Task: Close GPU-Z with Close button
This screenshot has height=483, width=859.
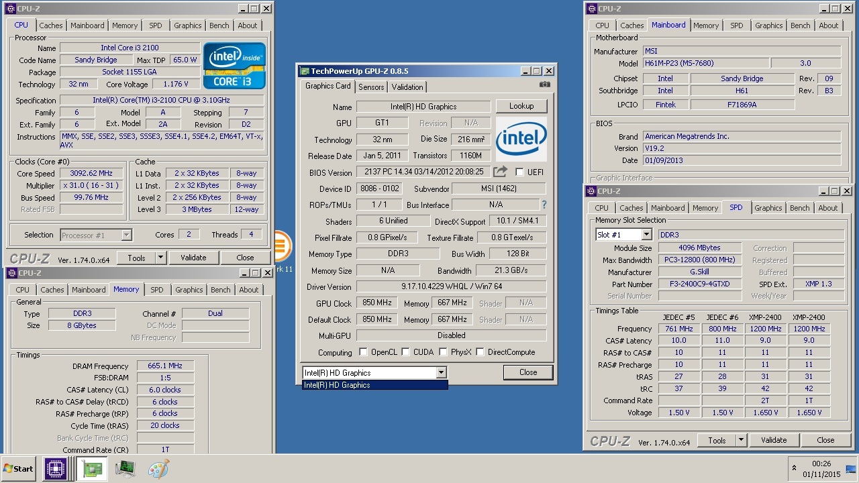Action: 528,372
